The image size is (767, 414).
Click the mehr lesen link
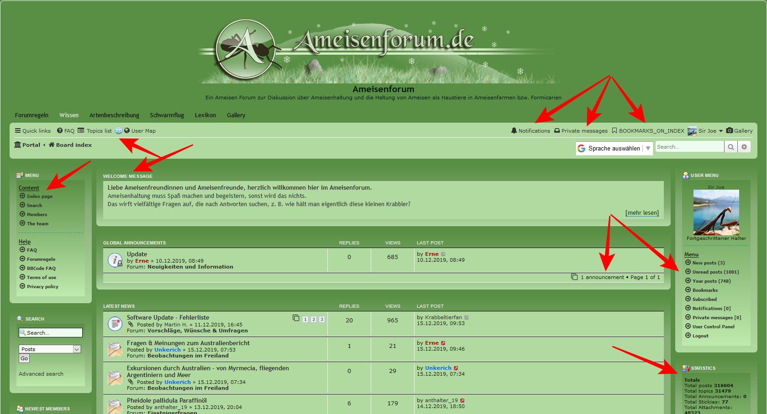point(642,212)
